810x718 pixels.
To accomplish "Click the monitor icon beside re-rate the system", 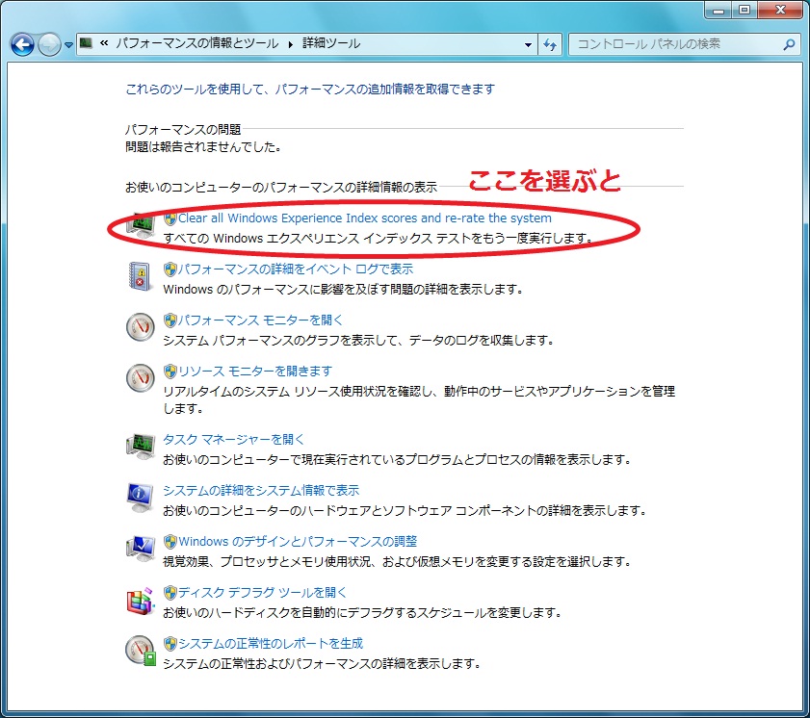I will pyautogui.click(x=141, y=225).
